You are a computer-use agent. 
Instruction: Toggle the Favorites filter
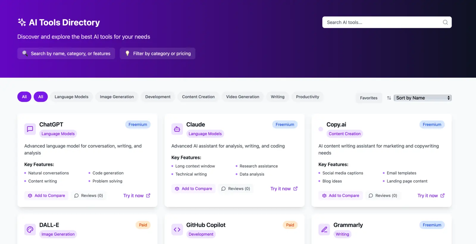pyautogui.click(x=369, y=98)
